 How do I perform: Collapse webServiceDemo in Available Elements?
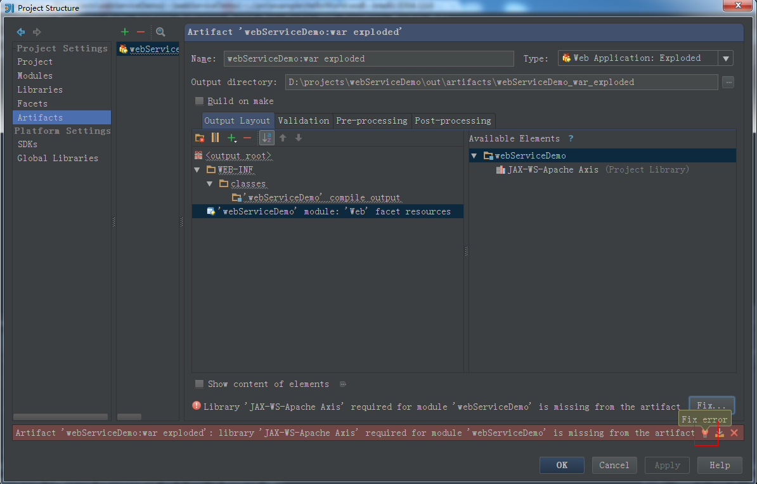click(474, 156)
